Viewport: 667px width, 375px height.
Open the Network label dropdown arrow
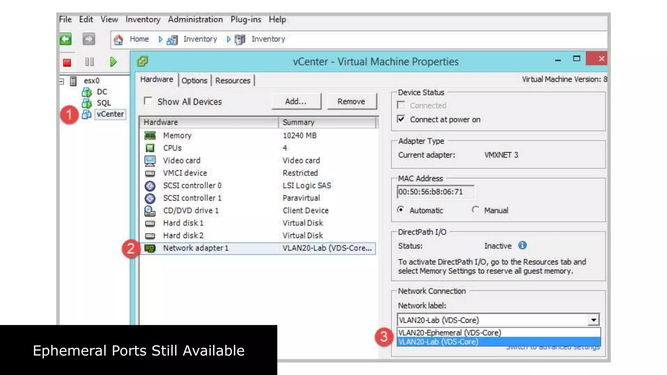pos(593,320)
